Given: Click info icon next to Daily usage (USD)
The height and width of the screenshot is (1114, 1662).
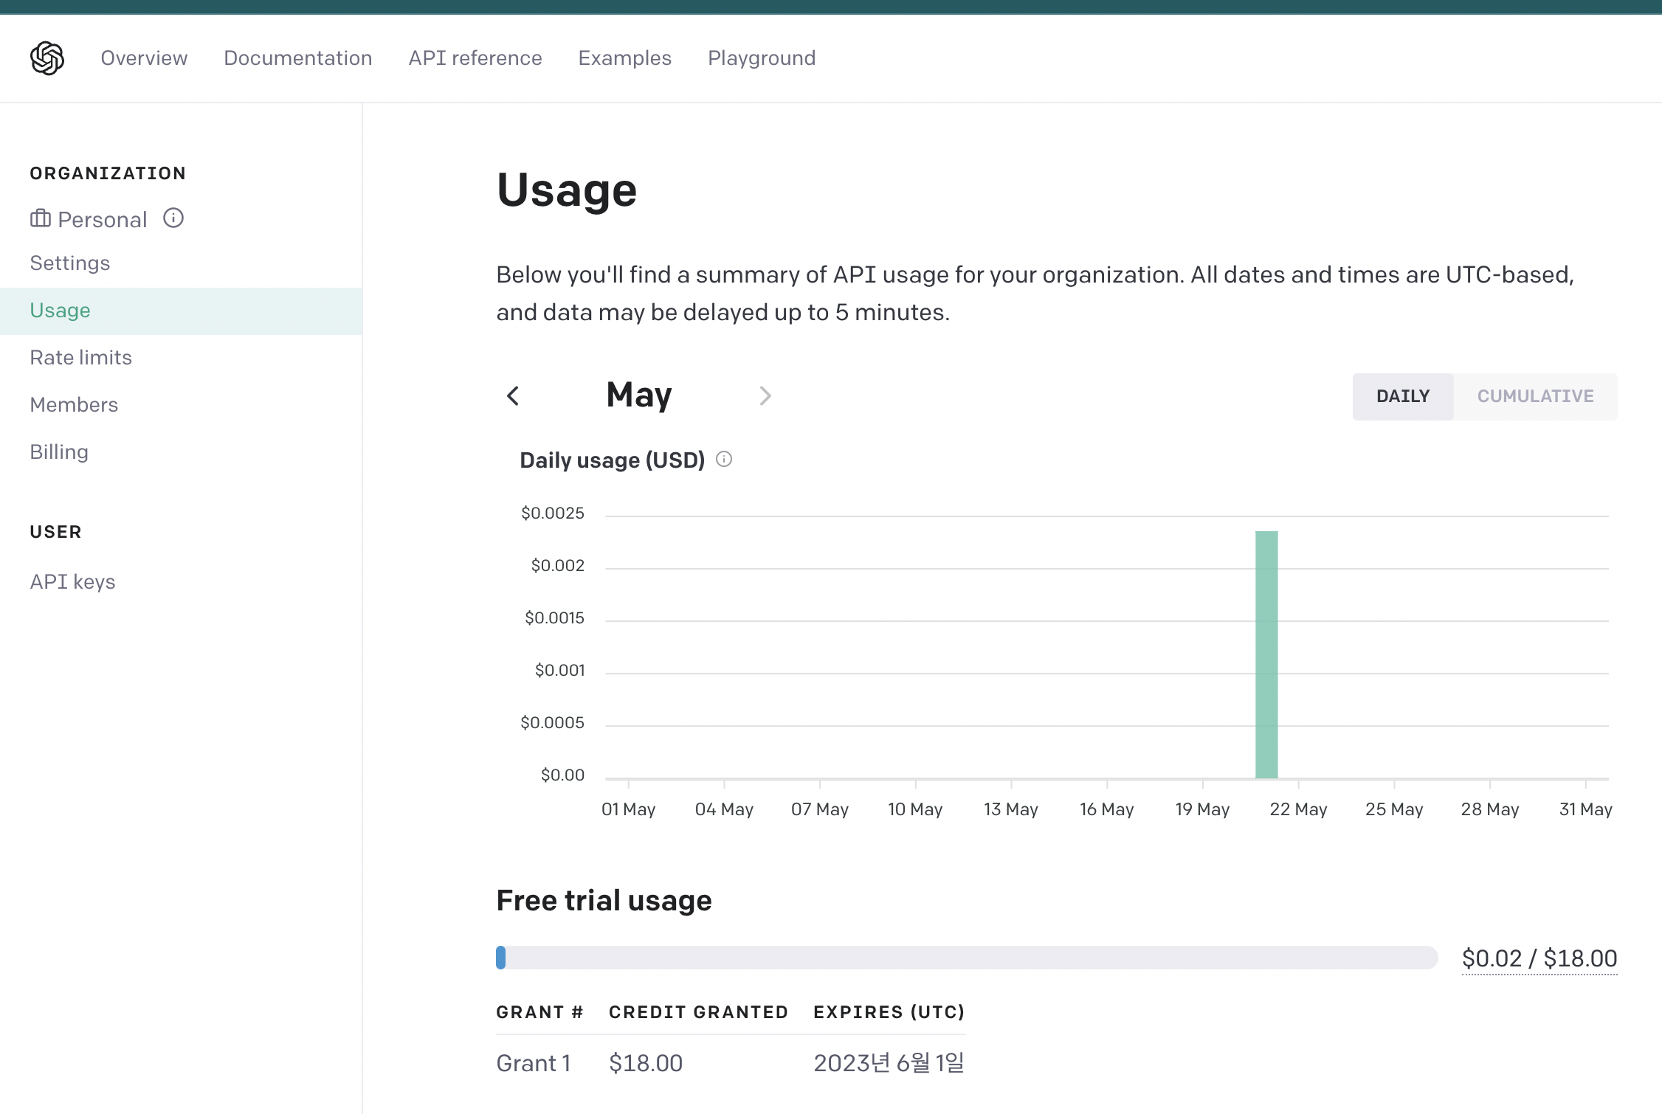Looking at the screenshot, I should click(x=724, y=460).
